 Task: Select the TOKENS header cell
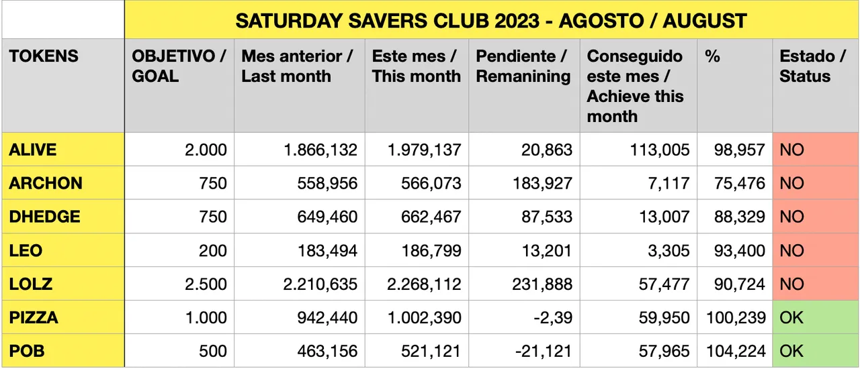44,56
